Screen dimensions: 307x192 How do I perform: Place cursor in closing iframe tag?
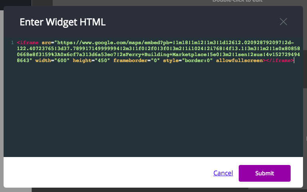(x=280, y=60)
